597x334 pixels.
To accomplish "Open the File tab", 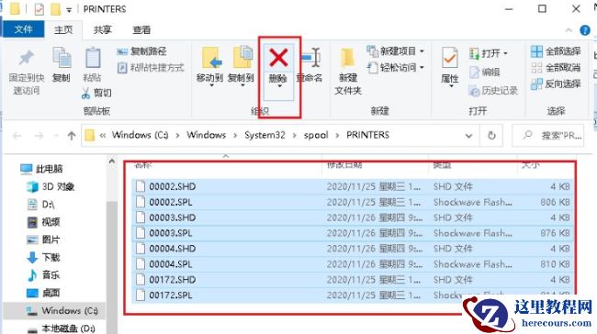I will point(24,29).
